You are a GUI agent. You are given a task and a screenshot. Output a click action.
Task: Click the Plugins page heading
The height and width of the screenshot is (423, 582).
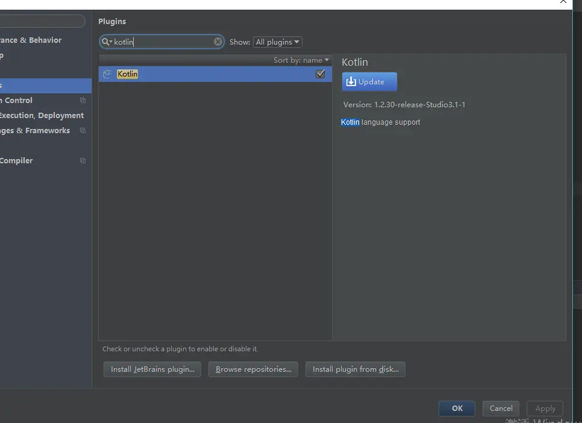(112, 22)
